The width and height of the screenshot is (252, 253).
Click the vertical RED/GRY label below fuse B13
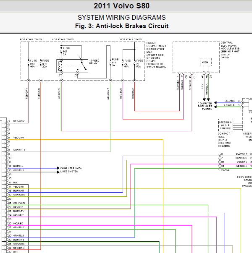[x=26, y=94]
